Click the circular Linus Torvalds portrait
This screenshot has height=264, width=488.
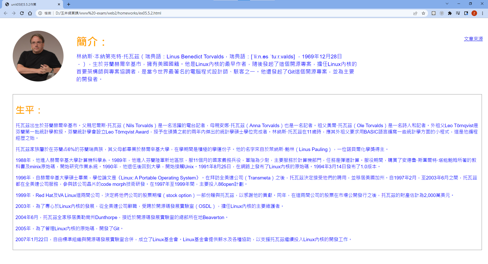(38, 56)
